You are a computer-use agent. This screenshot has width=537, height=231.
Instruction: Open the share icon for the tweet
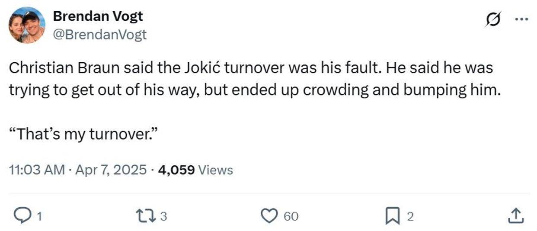(515, 215)
